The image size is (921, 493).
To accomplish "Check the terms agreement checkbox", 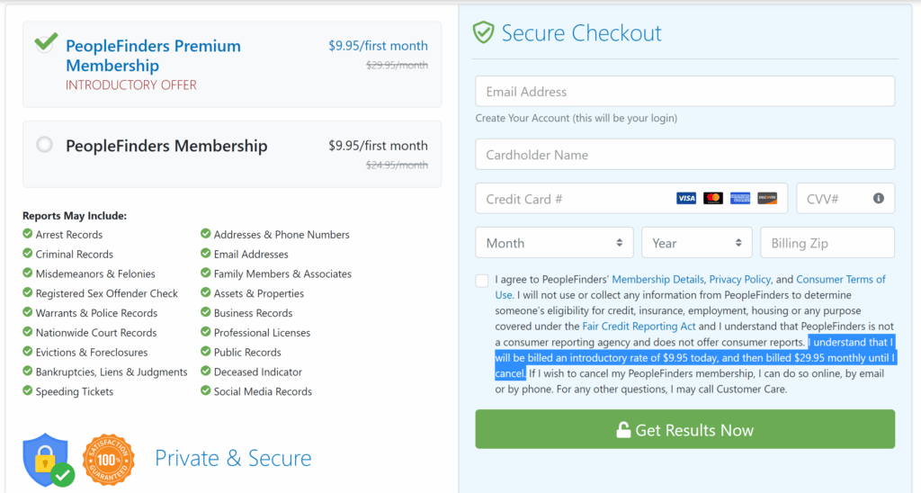I will click(x=482, y=281).
